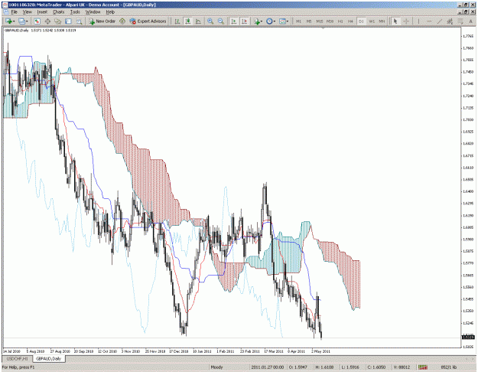Toggle the Data Window crosshair icon

click(x=47, y=21)
